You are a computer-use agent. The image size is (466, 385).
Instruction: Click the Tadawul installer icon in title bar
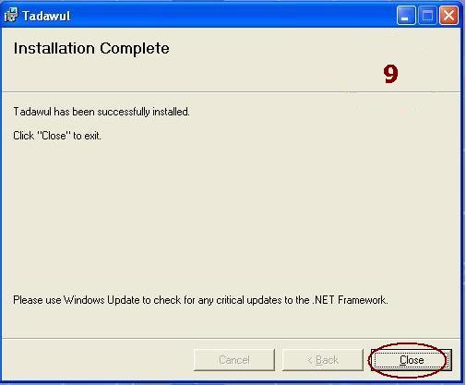11,16
